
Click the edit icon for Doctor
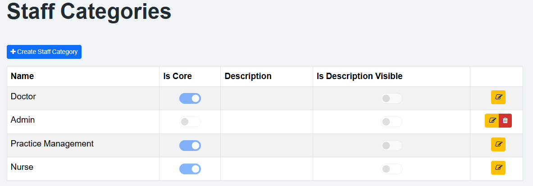tap(498, 97)
